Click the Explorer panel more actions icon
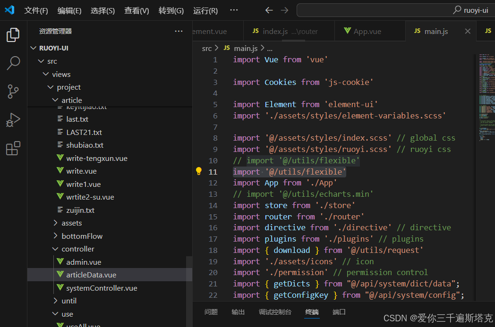495x327 pixels. pos(179,31)
